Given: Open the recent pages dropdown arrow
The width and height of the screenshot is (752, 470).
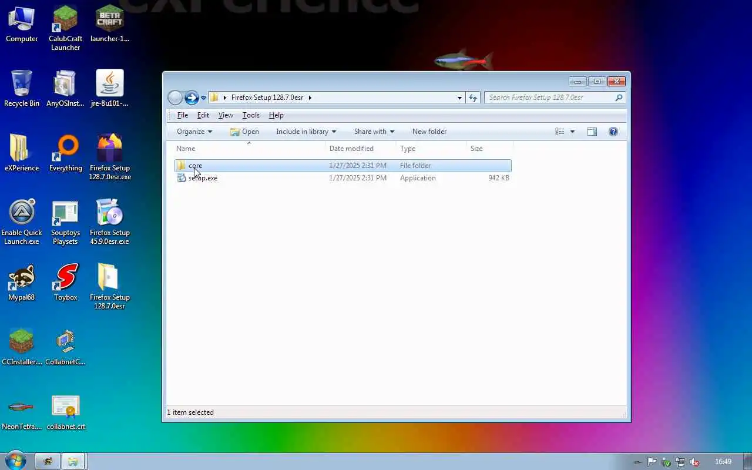Looking at the screenshot, I should pyautogui.click(x=204, y=98).
